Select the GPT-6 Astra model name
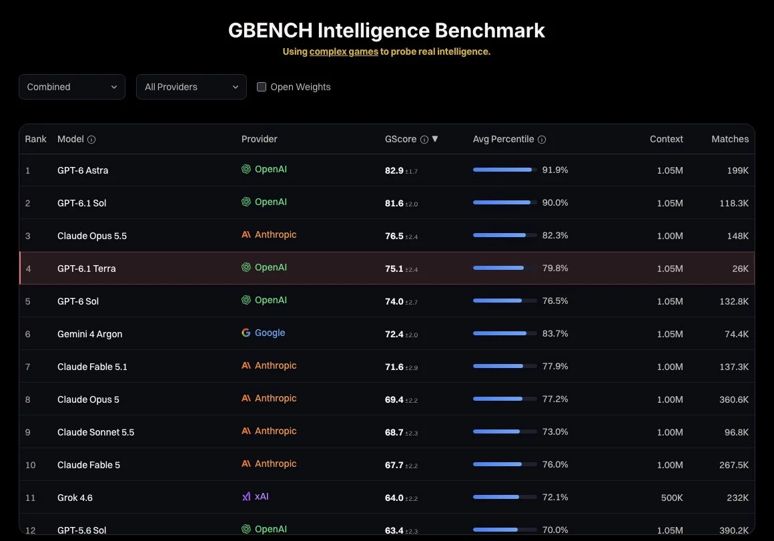 pos(83,170)
